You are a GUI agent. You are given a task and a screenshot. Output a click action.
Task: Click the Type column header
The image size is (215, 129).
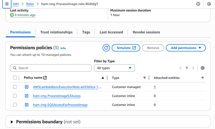click(115, 78)
